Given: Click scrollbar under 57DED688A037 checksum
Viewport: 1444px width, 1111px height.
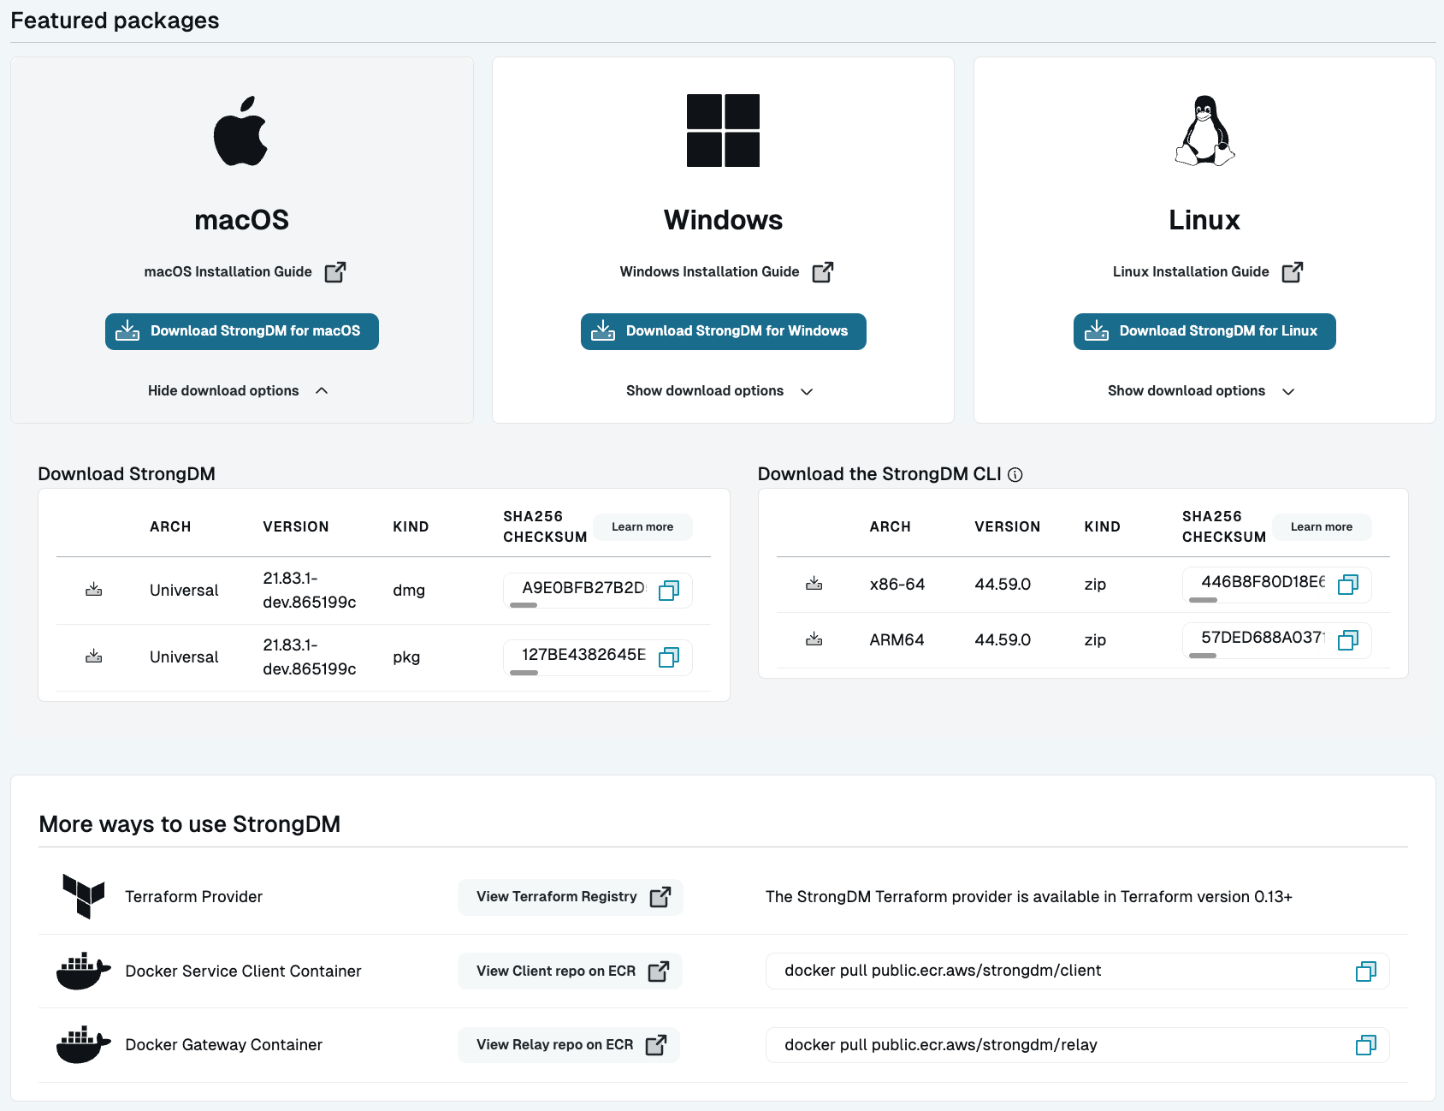Looking at the screenshot, I should click(x=1203, y=656).
